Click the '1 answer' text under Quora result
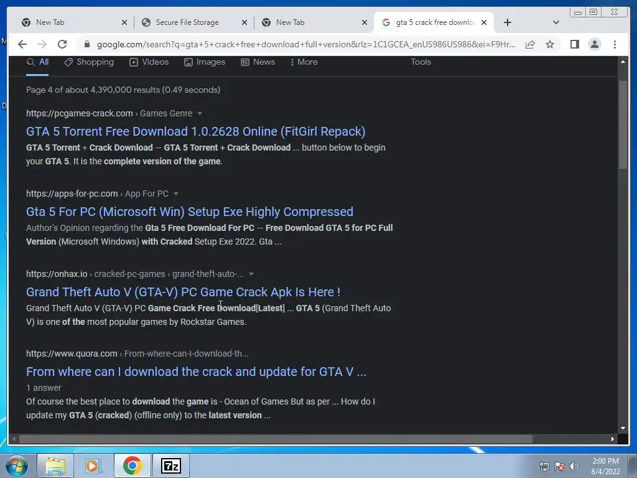Screen dimensions: 637x478 click(44, 388)
